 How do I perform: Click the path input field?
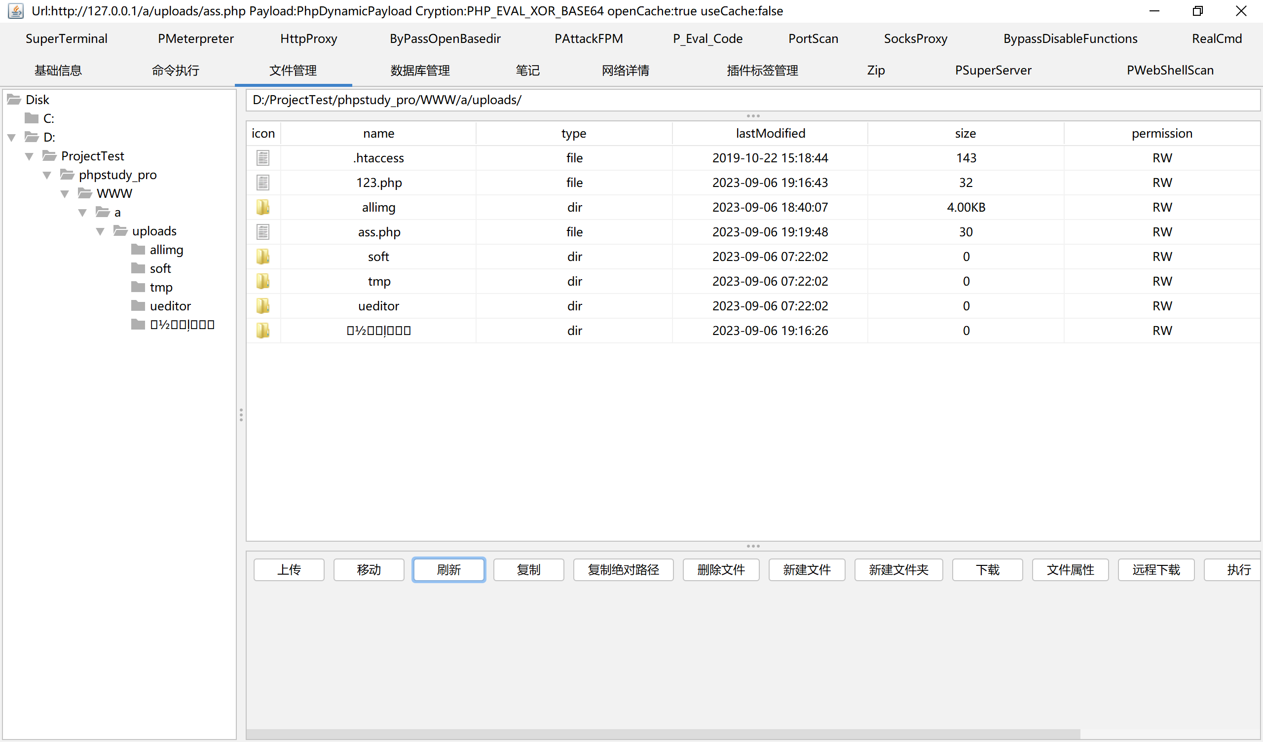pos(753,100)
